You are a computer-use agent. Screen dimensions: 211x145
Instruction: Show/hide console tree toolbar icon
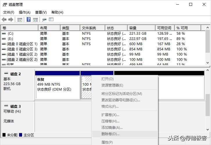click(x=20, y=20)
